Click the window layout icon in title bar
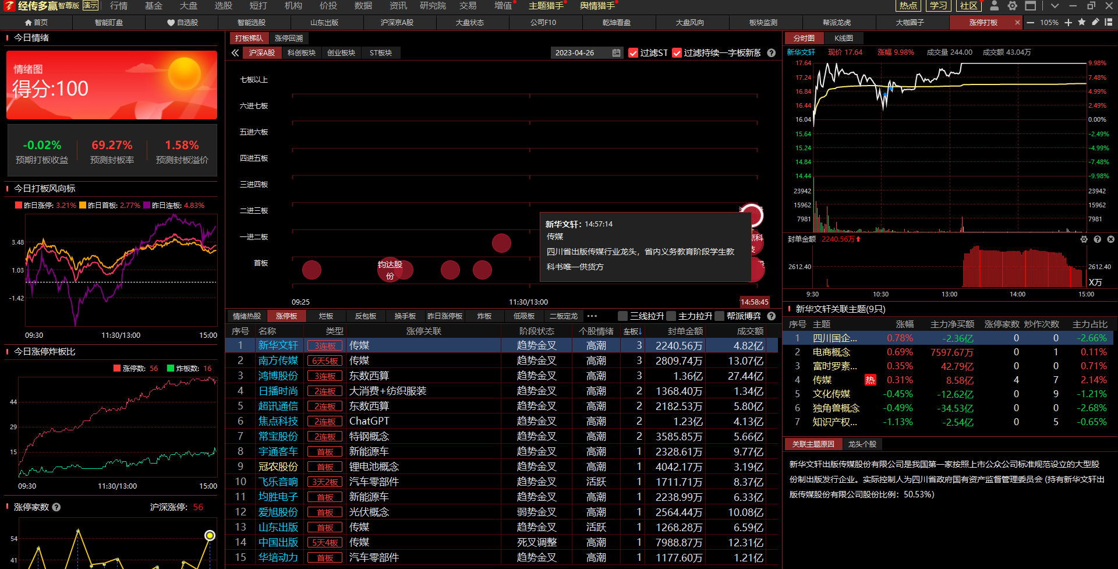 tap(1031, 6)
